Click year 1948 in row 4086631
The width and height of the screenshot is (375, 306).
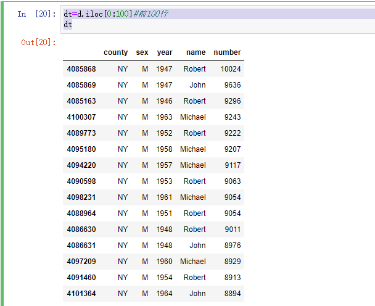164,245
